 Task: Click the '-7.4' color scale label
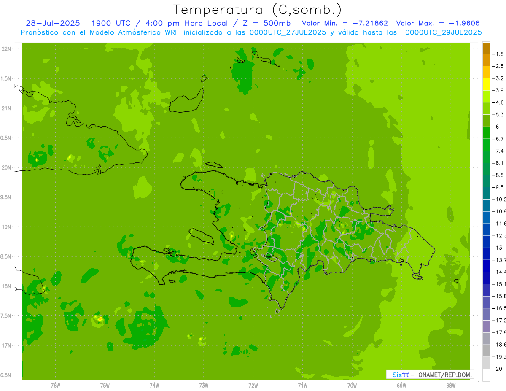(498, 151)
